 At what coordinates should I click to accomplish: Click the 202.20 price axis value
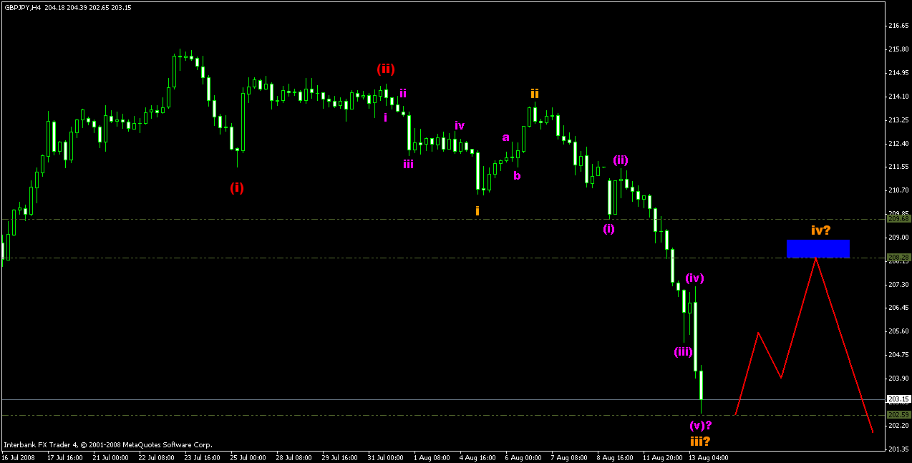(x=898, y=425)
